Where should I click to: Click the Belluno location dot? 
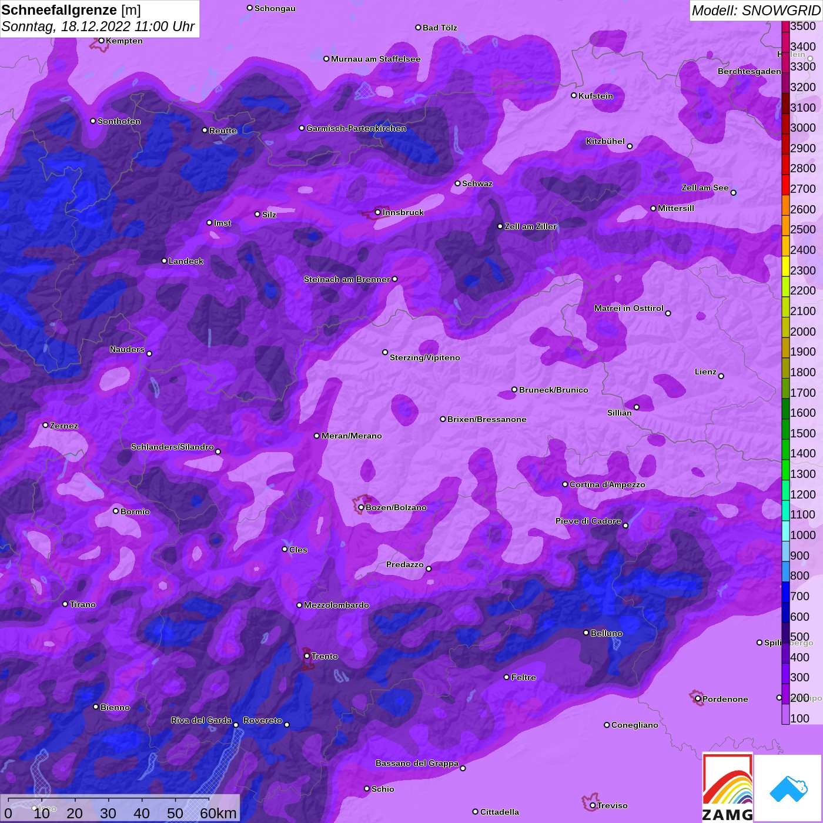(586, 633)
